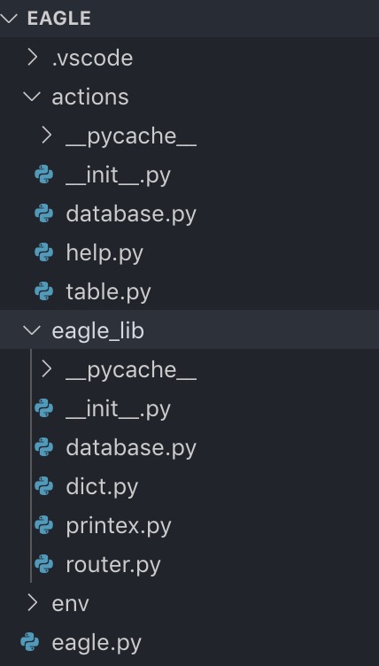This screenshot has width=379, height=666.
Task: Expand the env folder chevron
Action: [x=33, y=603]
